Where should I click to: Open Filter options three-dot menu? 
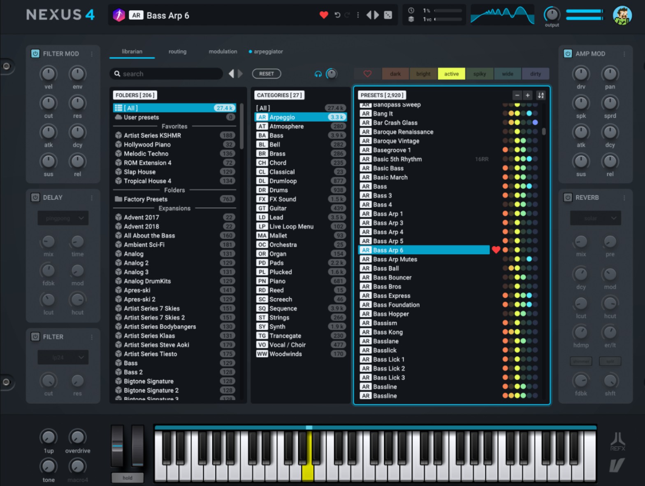tap(92, 337)
